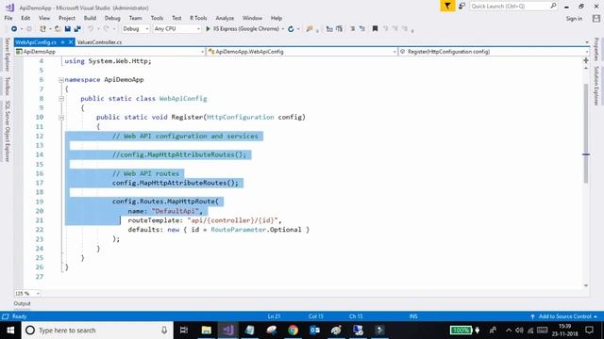This screenshot has height=339, width=604.
Task: Pin the WebApiConfig.cs tab
Action: point(63,42)
